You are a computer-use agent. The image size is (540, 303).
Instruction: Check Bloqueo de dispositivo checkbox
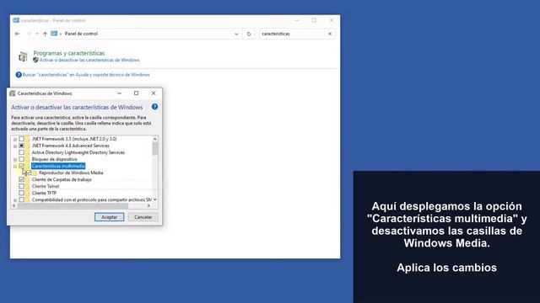21,159
